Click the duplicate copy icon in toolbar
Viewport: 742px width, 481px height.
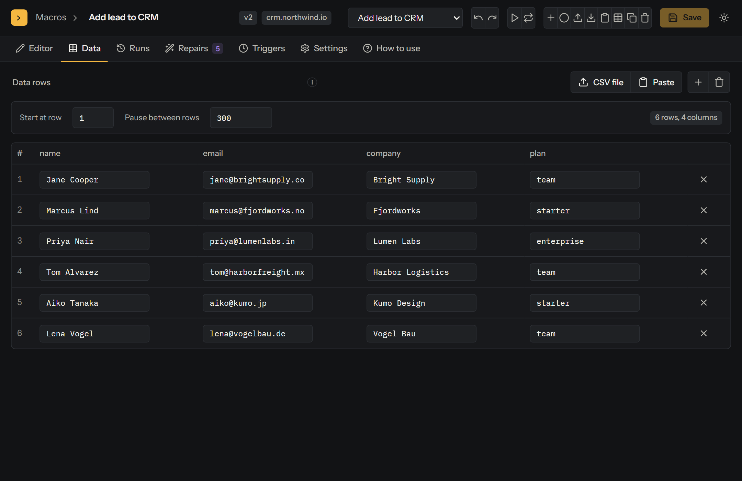631,18
